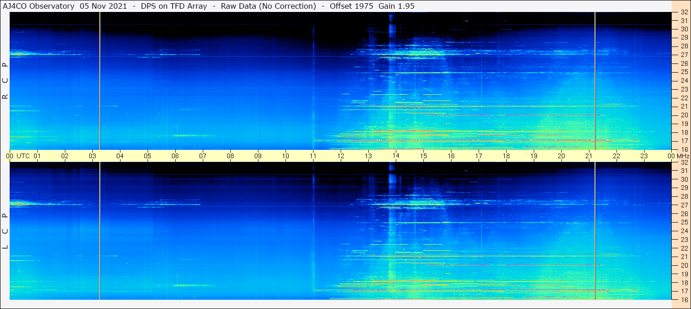Image resolution: width=691 pixels, height=309 pixels.
Task: Click the 04 hour tick label
Action: (x=120, y=156)
